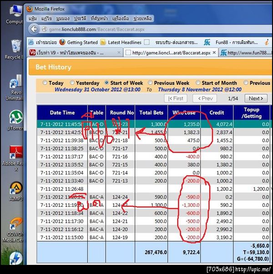Open the ประวัติ (History) menu

coord(80,19)
